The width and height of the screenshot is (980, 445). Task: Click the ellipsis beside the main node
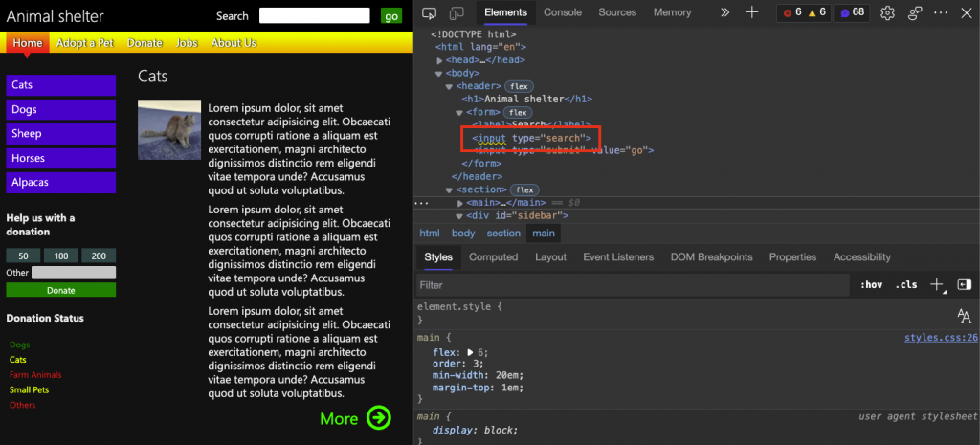pos(421,203)
